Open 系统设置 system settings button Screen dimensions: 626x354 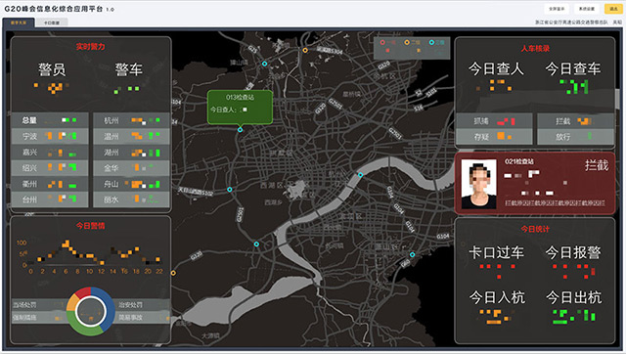click(x=587, y=9)
